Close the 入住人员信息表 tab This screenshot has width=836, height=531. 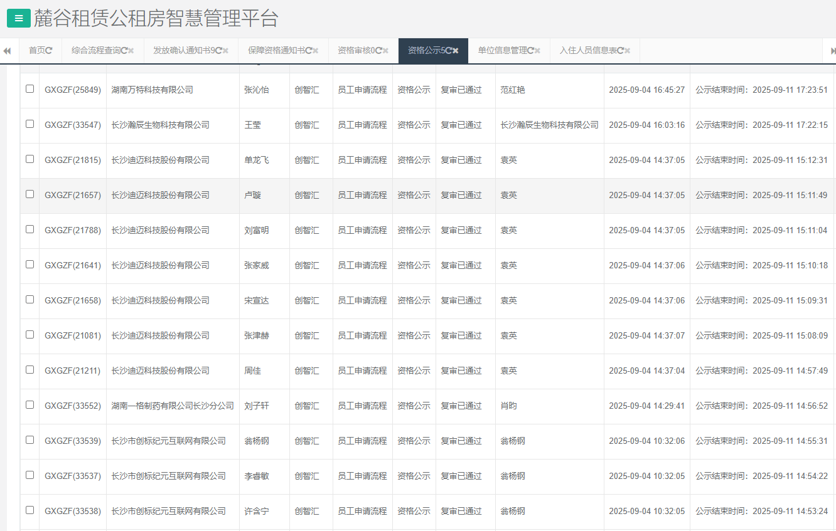point(627,51)
